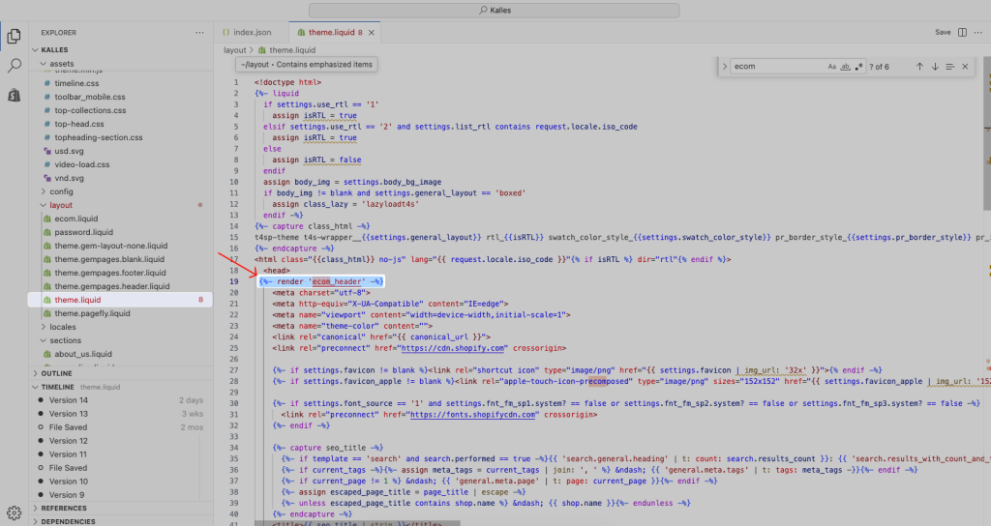This screenshot has height=526, width=991.
Task: Click the Save button
Action: pyautogui.click(x=943, y=33)
